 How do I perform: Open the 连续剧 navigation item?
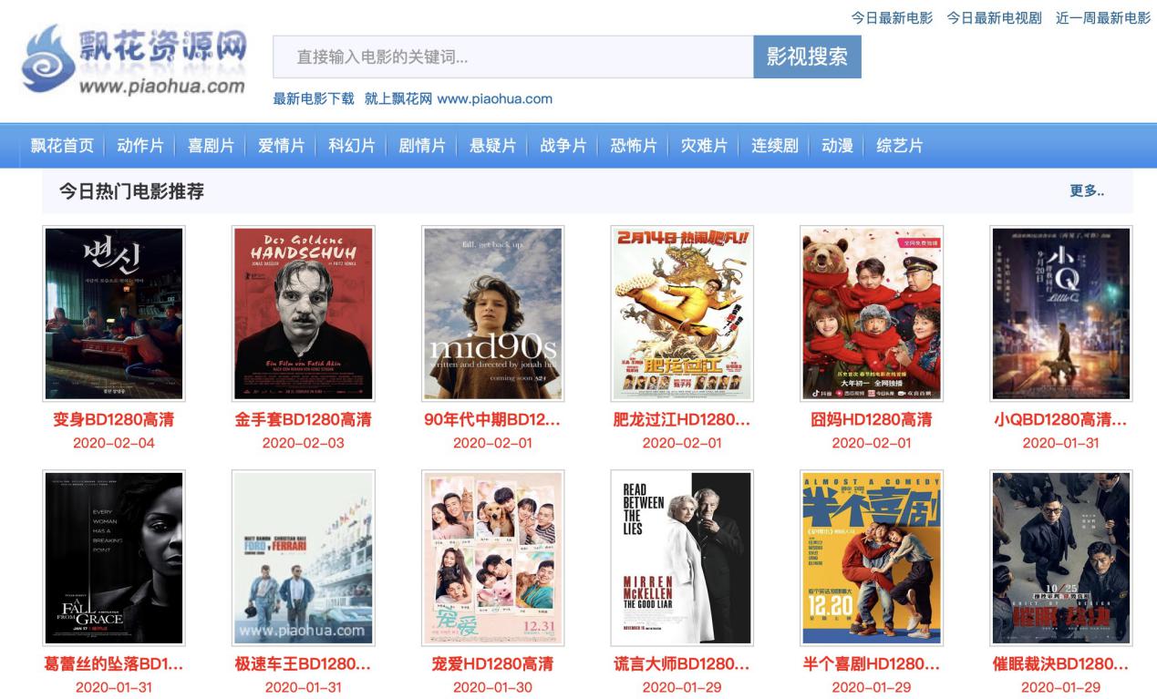click(775, 146)
